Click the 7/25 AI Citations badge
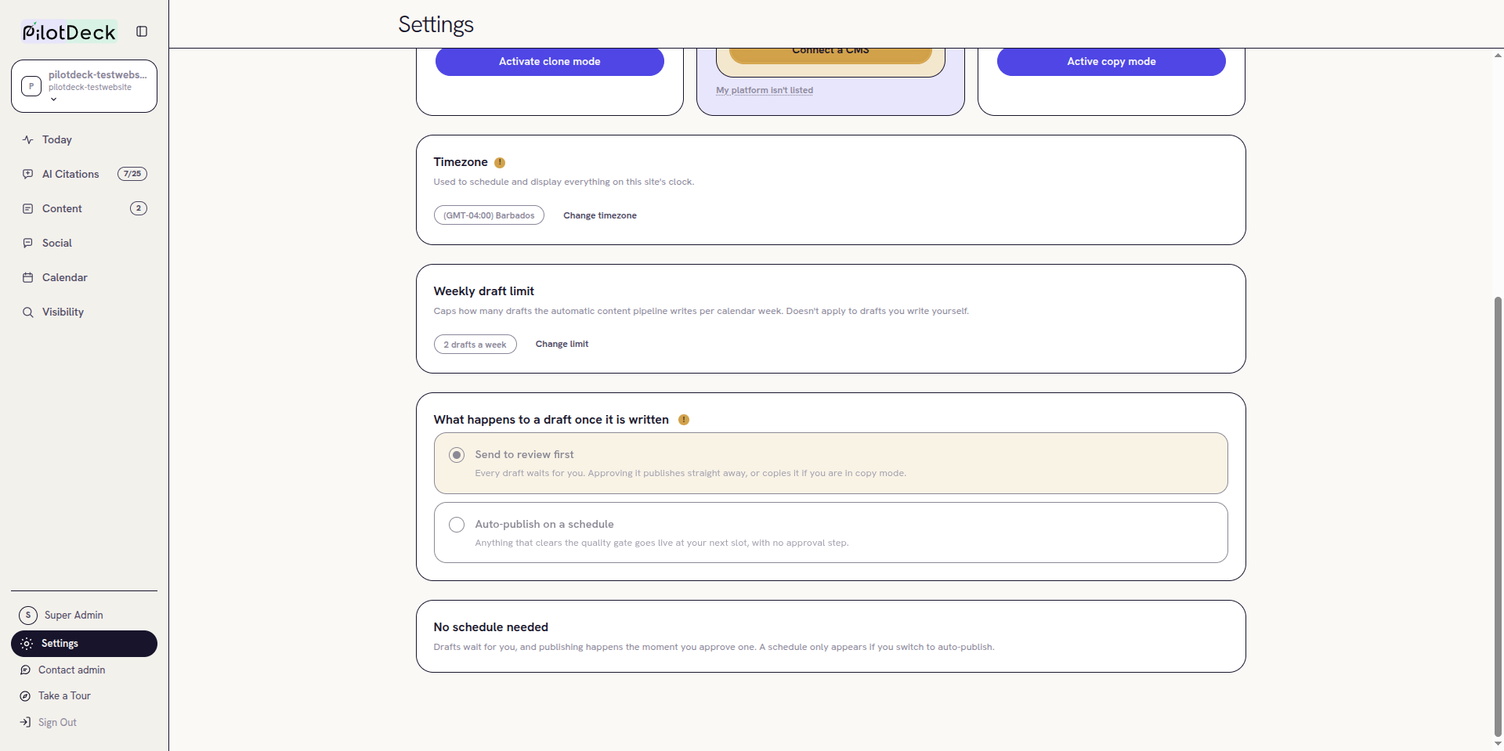 pos(132,174)
